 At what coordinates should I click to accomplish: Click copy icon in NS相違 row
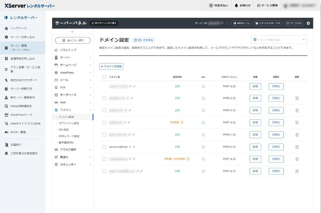coord(125,123)
